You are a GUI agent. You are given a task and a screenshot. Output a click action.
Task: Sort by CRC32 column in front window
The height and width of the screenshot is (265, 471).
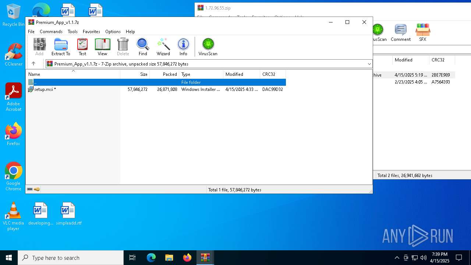click(273, 74)
